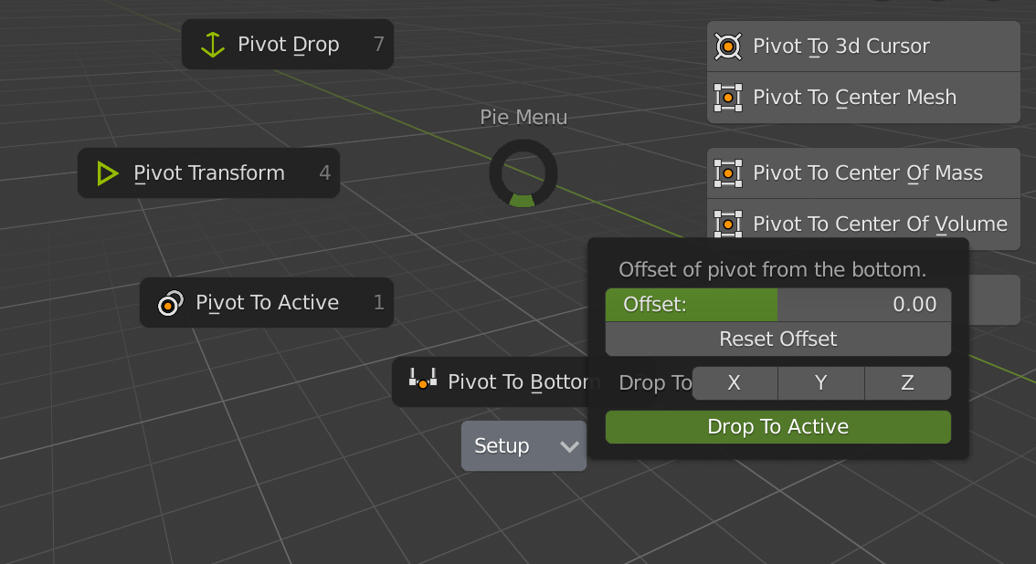Choose Pivot Drop in the pie menu
The image size is (1036, 564).
(288, 44)
